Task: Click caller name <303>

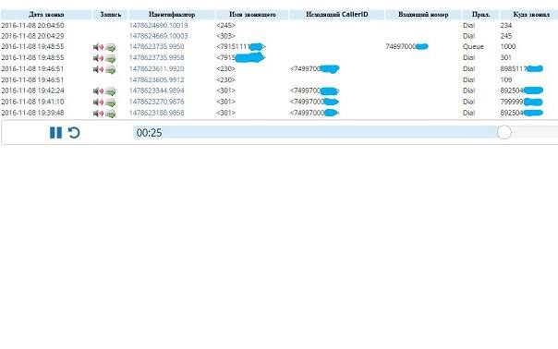Action: [x=226, y=36]
